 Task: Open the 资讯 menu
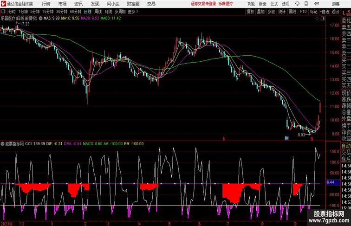pos(78,4)
